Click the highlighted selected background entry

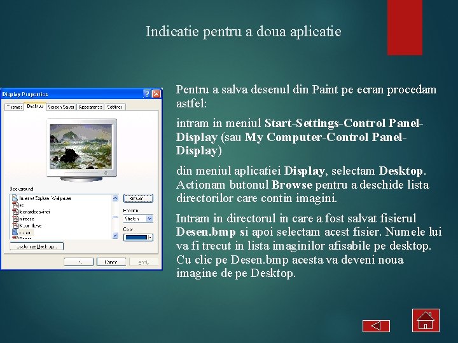[x=25, y=232]
